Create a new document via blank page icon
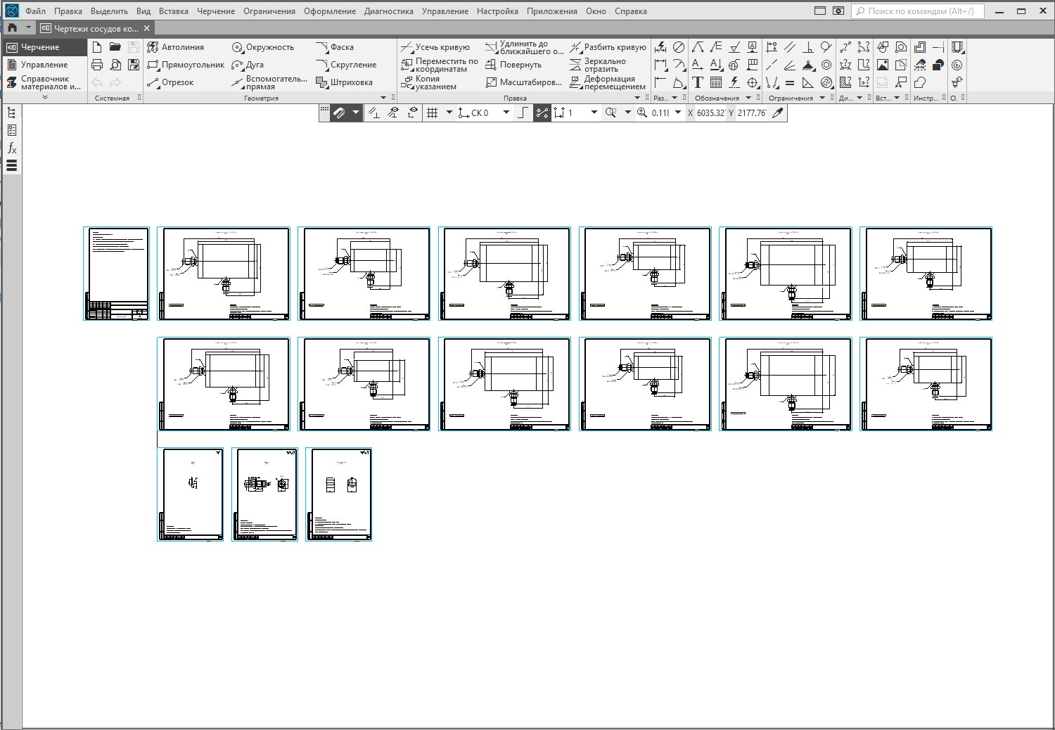This screenshot has width=1055, height=730. pos(97,47)
